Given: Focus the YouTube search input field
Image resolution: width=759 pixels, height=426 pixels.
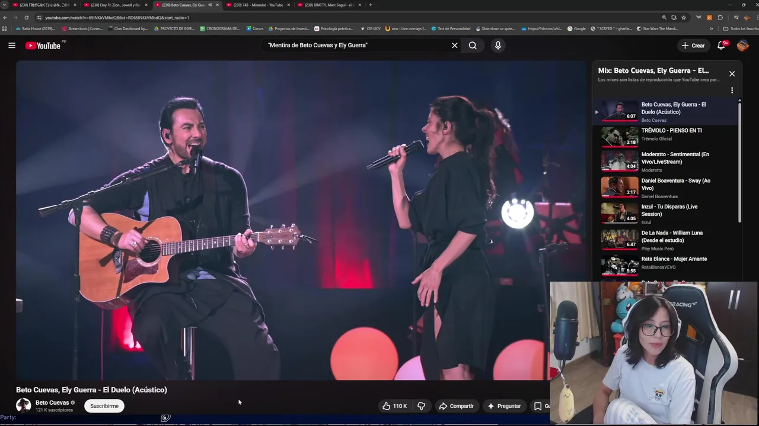Looking at the screenshot, I should tap(356, 46).
